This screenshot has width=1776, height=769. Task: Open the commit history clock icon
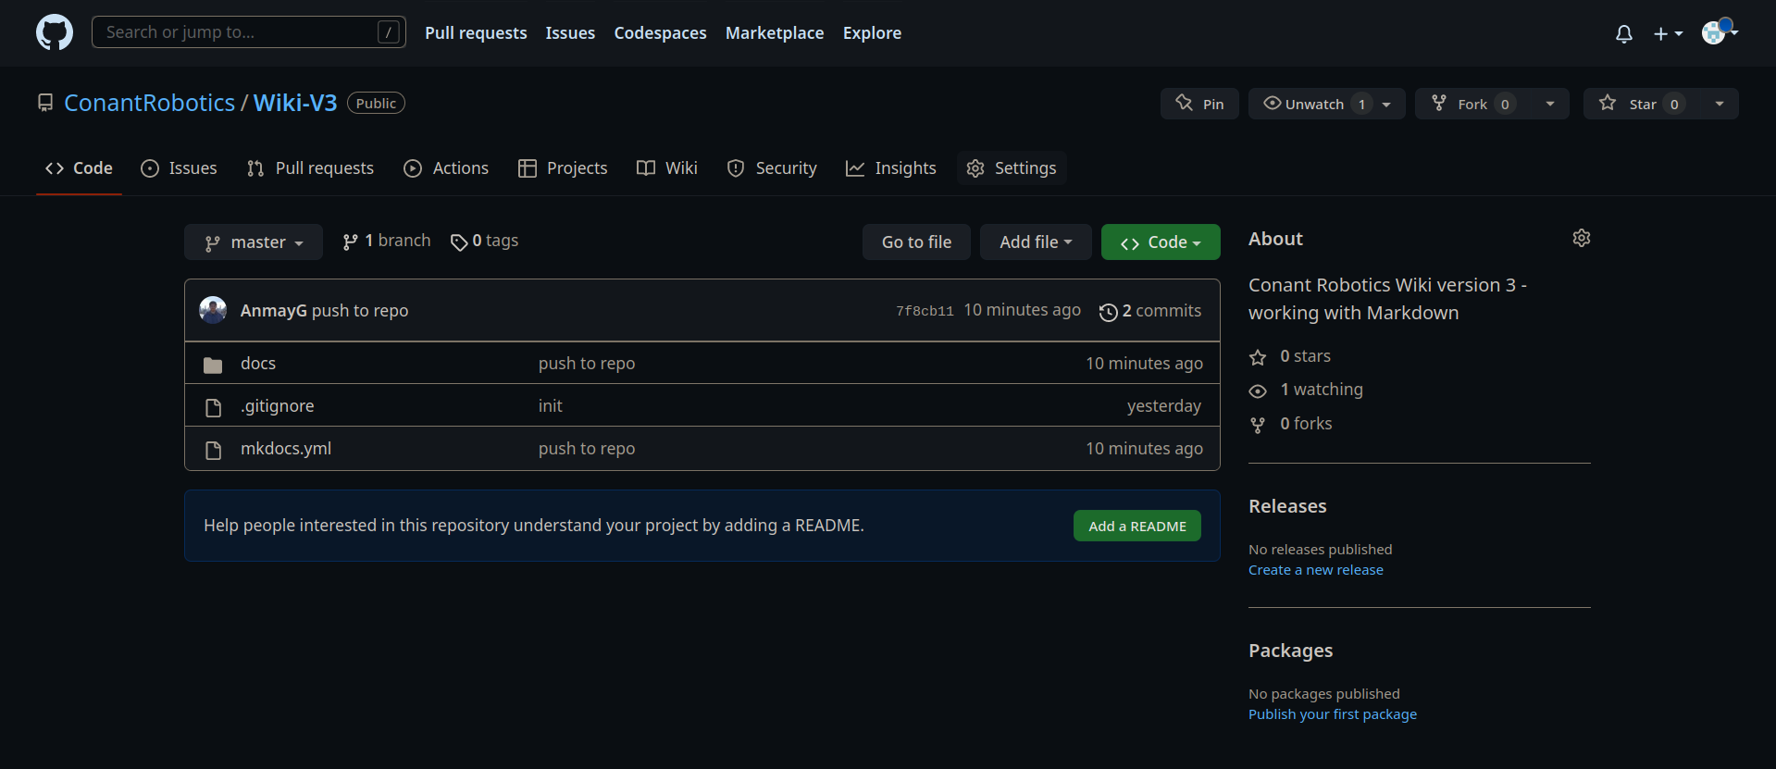[x=1108, y=312]
